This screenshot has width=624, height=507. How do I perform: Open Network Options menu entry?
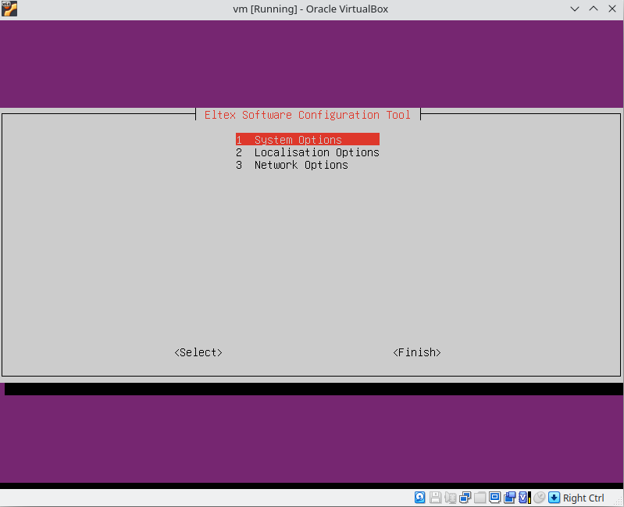(292, 165)
